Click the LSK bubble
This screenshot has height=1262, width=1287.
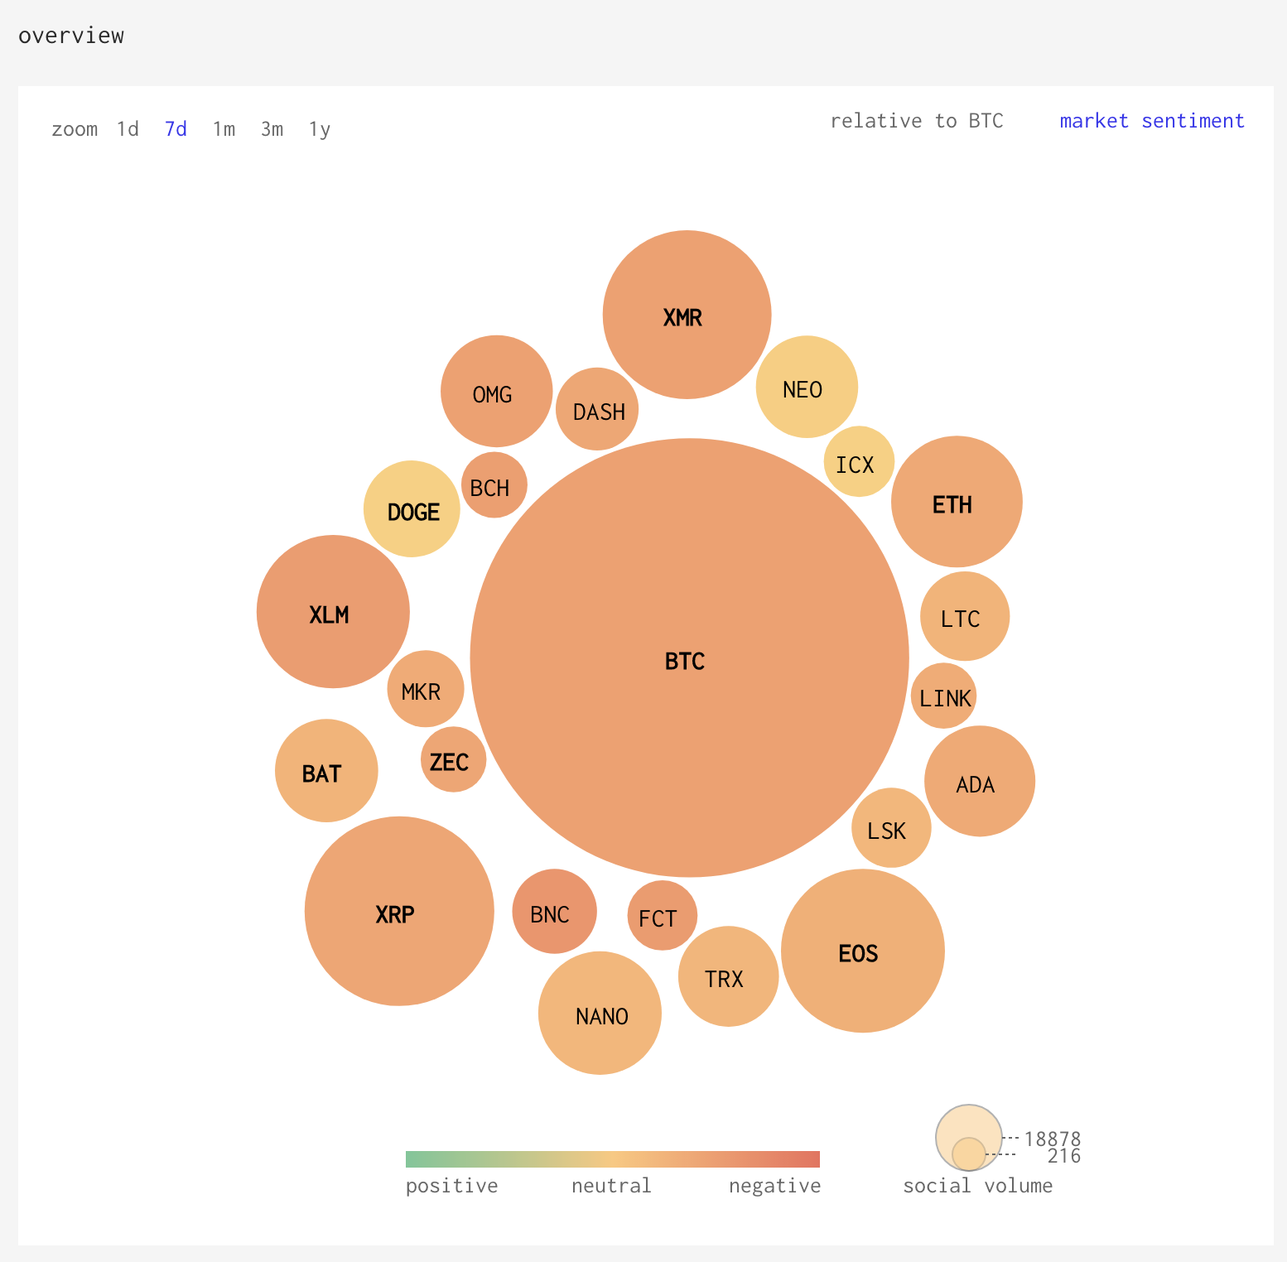(x=891, y=827)
